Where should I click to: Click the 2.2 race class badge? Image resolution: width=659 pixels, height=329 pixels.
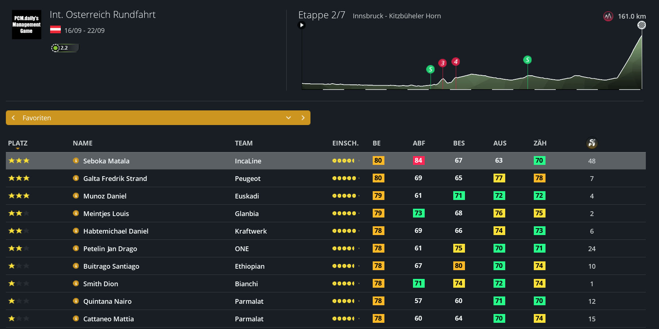[64, 48]
